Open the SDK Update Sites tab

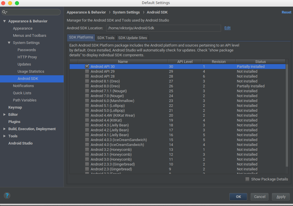(x=132, y=38)
